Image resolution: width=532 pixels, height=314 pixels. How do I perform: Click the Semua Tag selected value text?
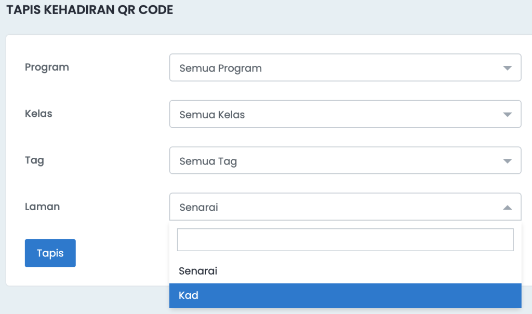point(208,161)
